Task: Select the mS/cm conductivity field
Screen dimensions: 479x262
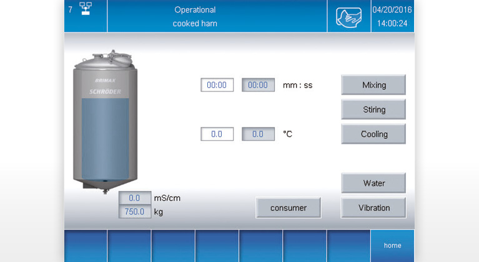Action: (135, 198)
